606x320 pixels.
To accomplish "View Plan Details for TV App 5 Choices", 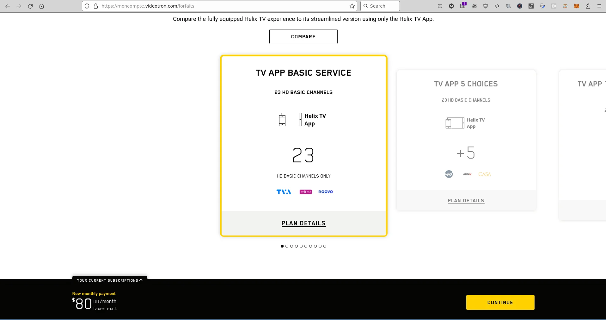I will click(x=466, y=201).
